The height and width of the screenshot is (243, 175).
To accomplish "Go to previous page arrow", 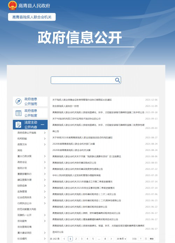I will pyautogui.click(x=64, y=239).
